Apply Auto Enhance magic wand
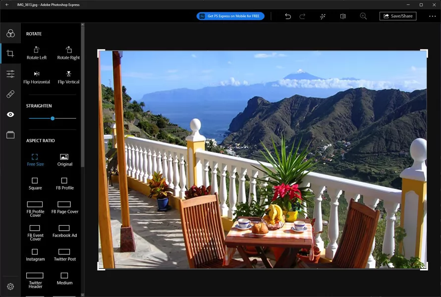The height and width of the screenshot is (297, 441). pyautogui.click(x=323, y=16)
